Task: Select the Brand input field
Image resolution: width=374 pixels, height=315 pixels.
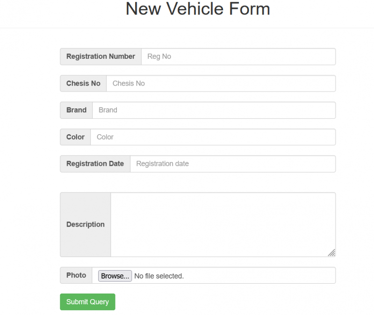Action: pos(214,110)
